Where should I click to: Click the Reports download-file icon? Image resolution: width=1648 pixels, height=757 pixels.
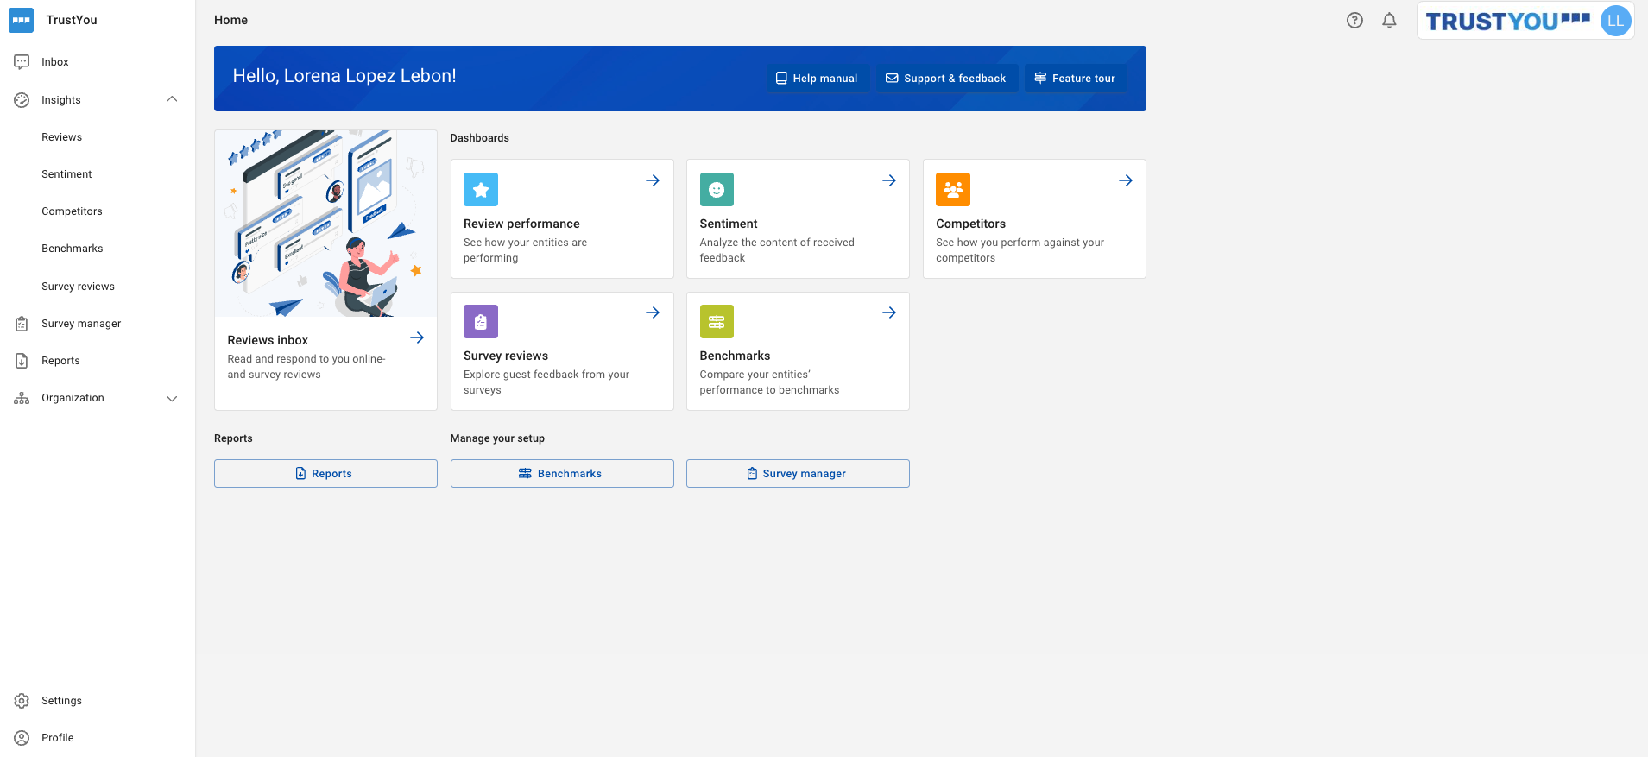[22, 361]
